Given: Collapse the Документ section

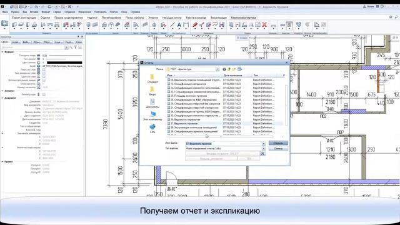Looking at the screenshot, I should (x=2, y=98).
